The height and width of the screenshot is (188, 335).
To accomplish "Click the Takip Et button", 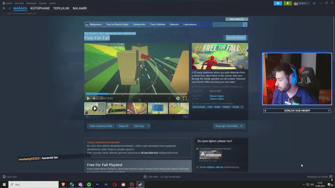I will [123, 126].
